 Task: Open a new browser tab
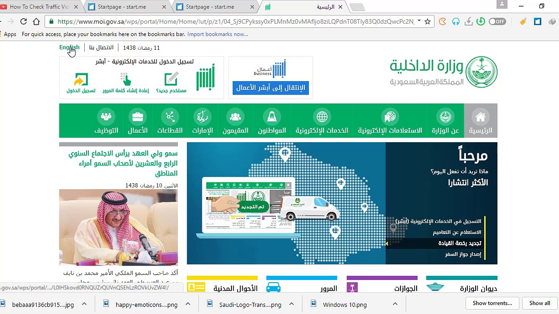(357, 7)
